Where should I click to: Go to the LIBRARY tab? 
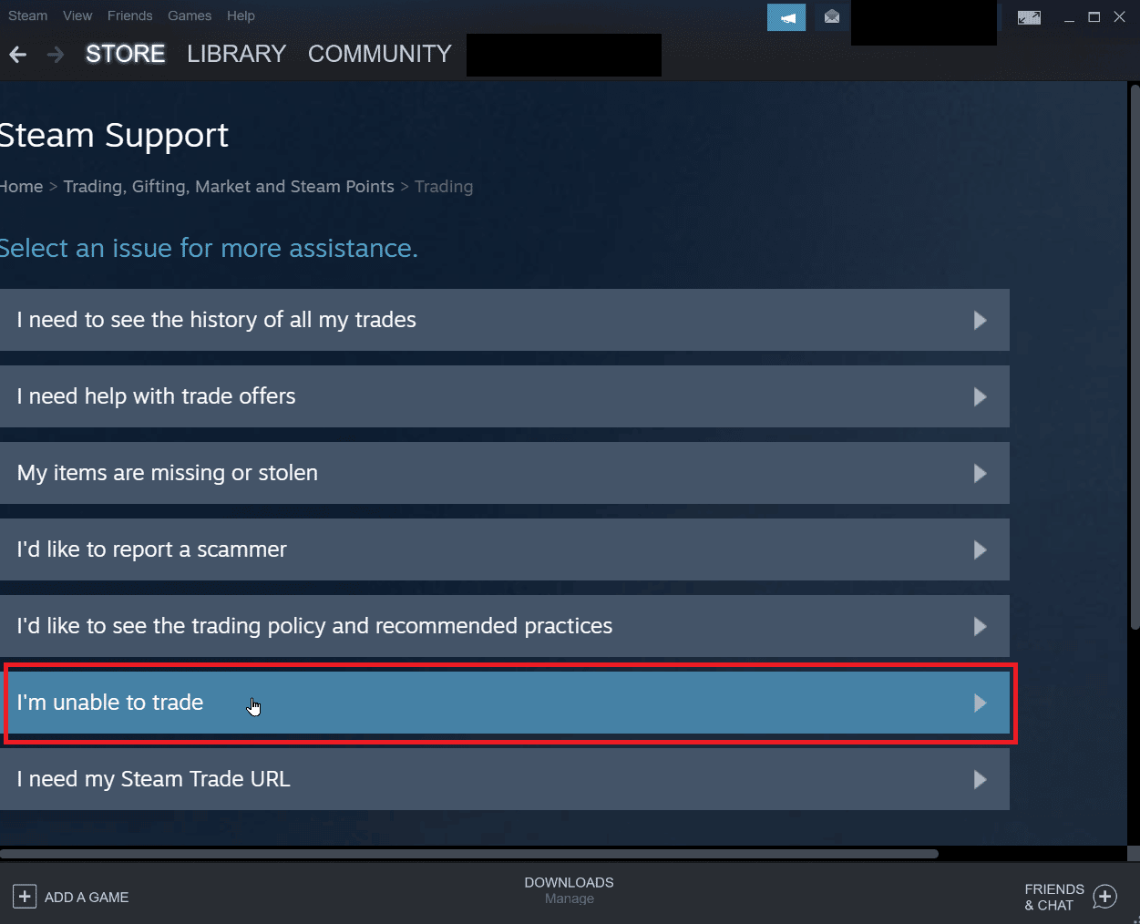click(x=236, y=54)
